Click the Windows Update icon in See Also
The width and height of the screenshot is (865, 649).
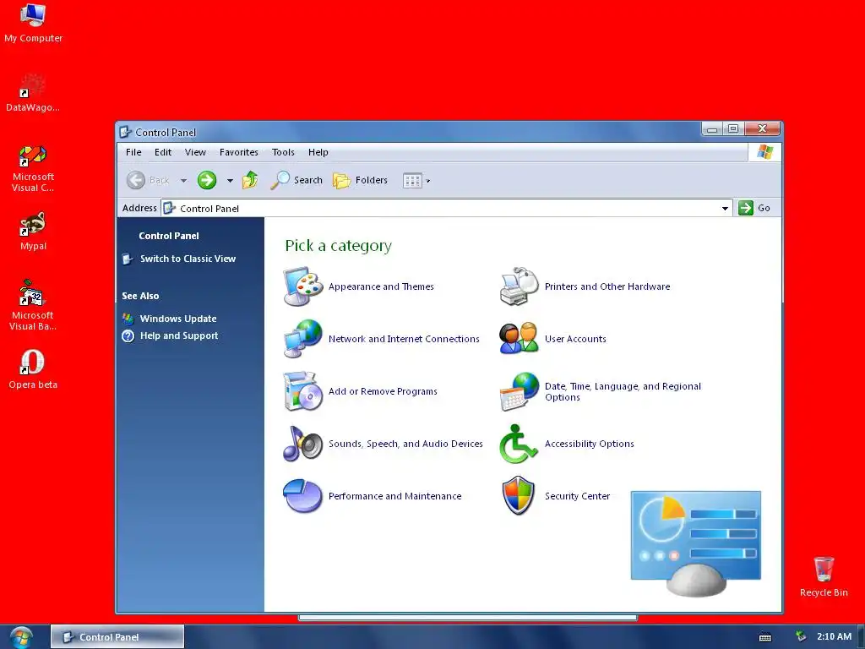(128, 319)
